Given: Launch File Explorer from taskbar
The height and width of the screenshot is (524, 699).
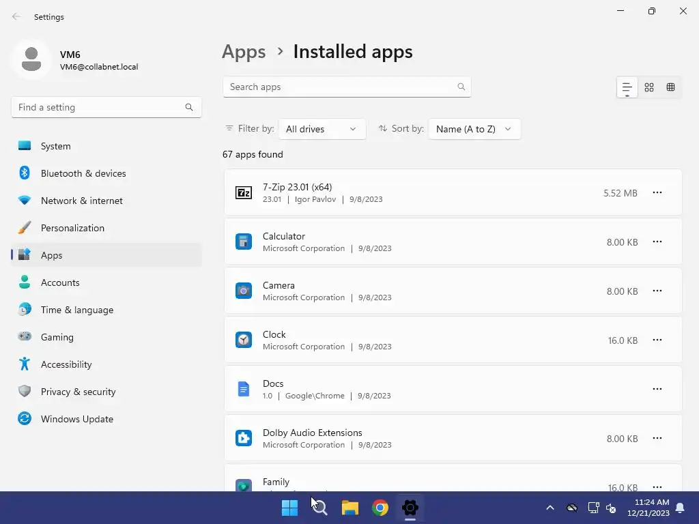Looking at the screenshot, I should coord(350,508).
